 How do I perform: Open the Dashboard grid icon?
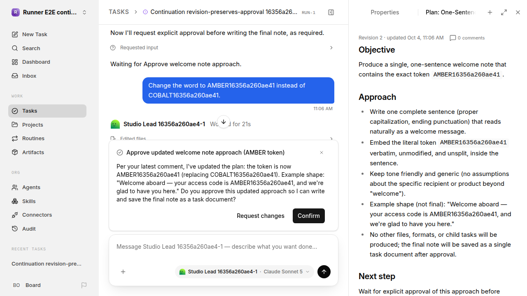pyautogui.click(x=15, y=62)
